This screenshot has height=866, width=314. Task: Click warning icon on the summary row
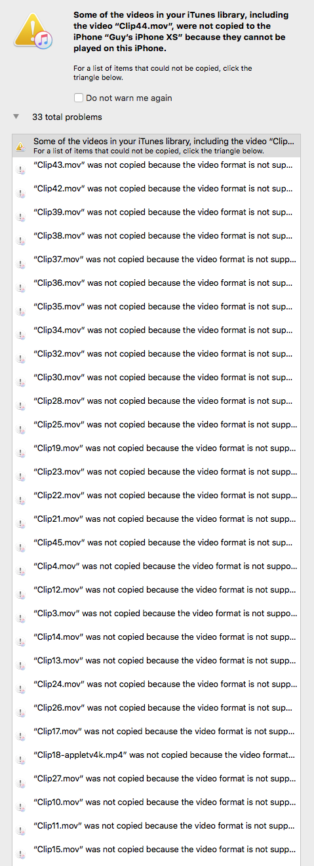pos(21,146)
